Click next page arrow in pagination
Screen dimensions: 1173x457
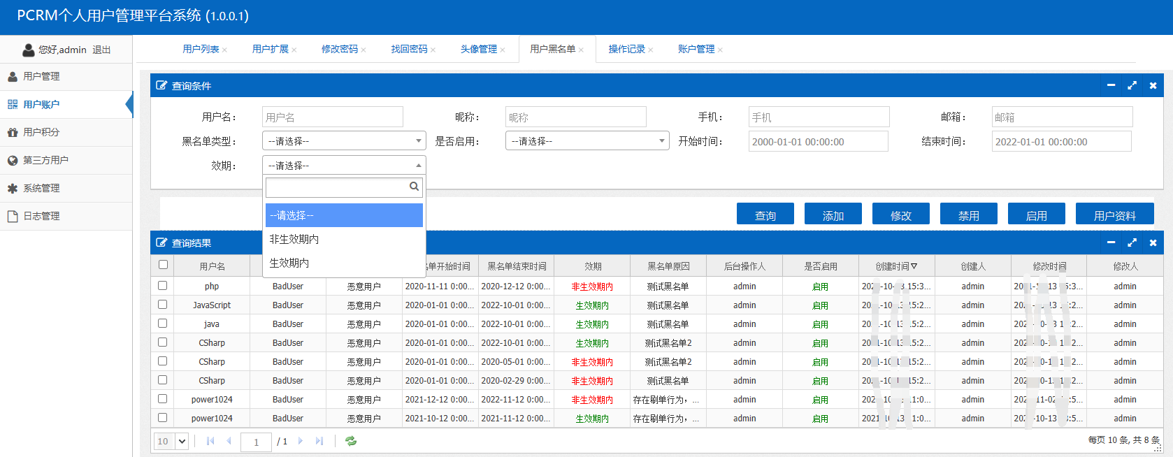point(301,441)
